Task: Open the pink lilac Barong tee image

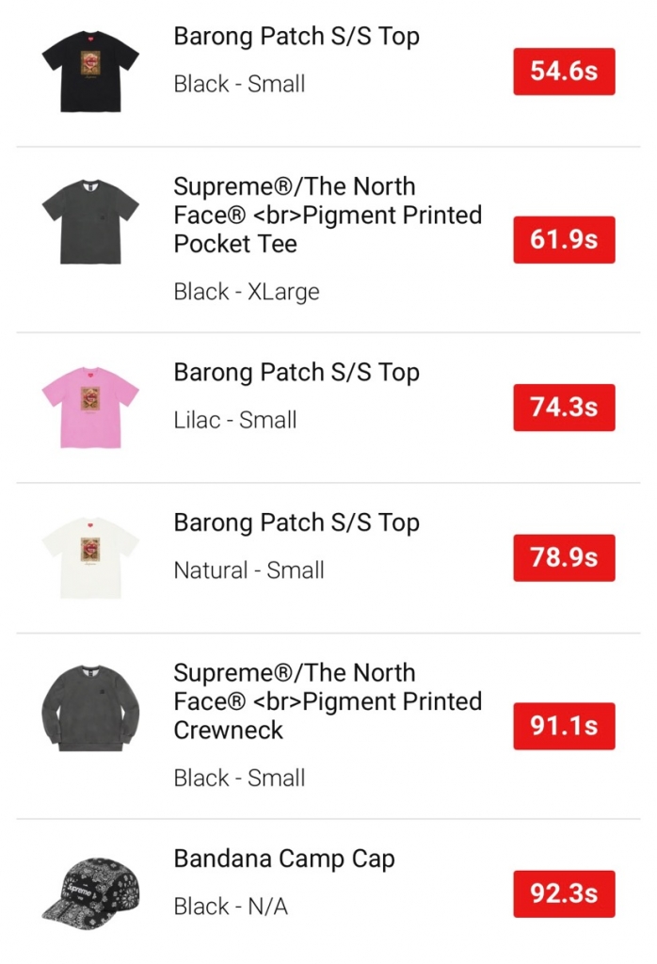Action: (x=90, y=408)
